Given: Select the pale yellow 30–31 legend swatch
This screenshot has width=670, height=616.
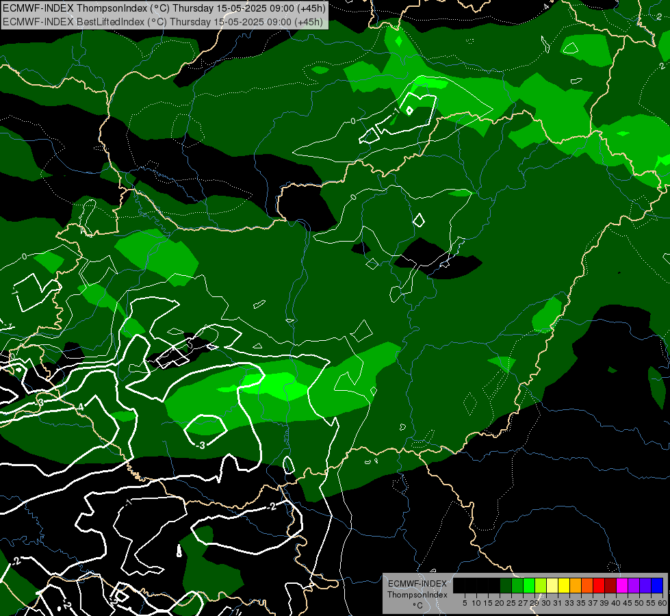Looking at the screenshot, I should click(552, 585).
